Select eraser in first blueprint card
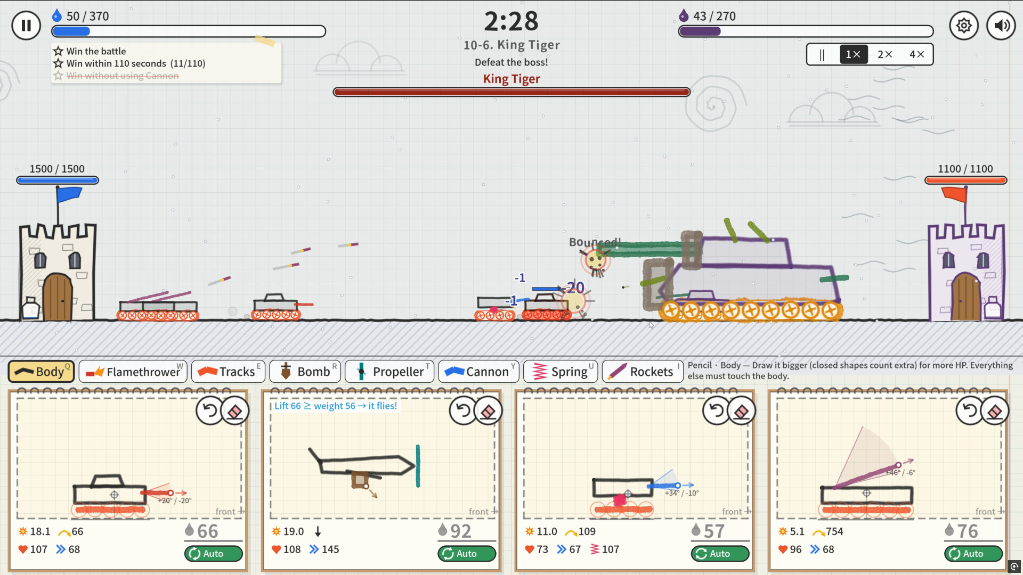 point(235,411)
